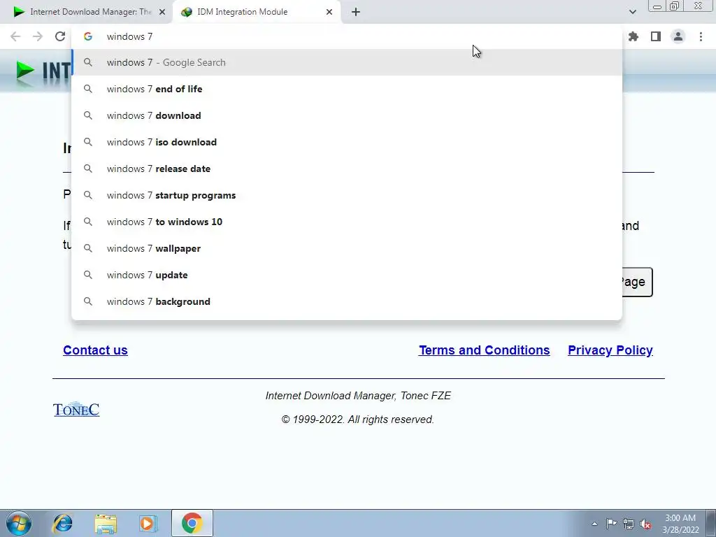The height and width of the screenshot is (537, 716).
Task: Choose 'windows 7 - Google Search' suggestion
Action: [347, 62]
